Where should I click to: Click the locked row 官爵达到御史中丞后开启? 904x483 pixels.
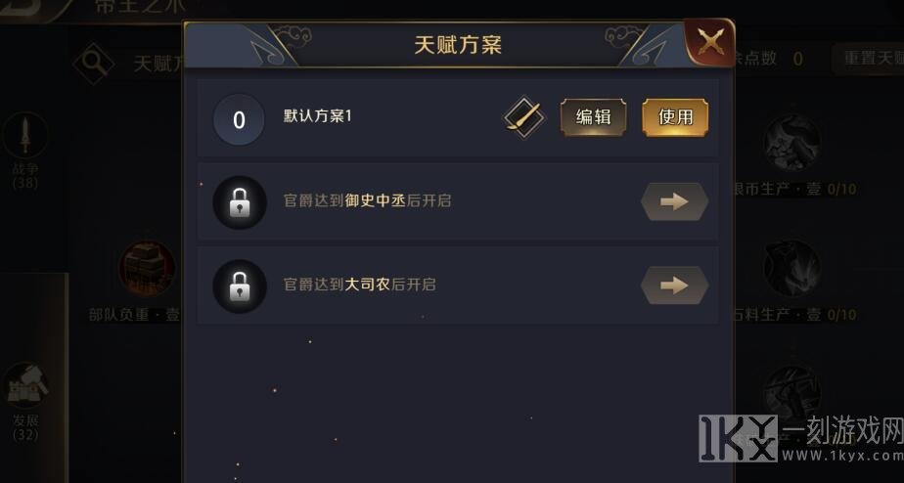(x=458, y=201)
